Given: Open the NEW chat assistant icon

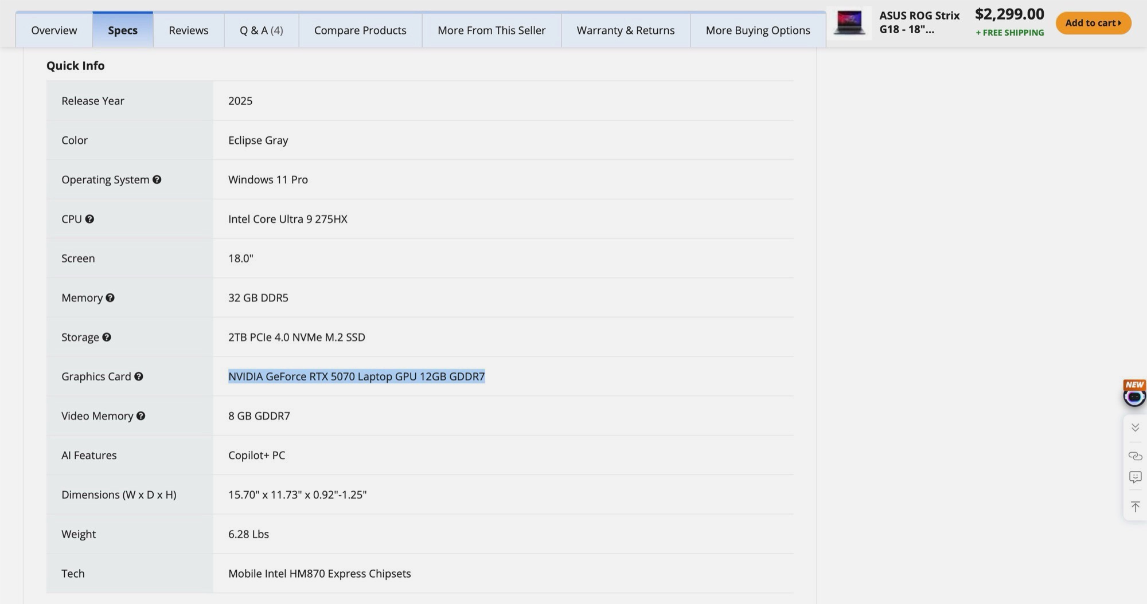Looking at the screenshot, I should 1134,394.
